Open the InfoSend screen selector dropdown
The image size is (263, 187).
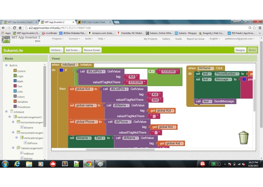coord(56,50)
